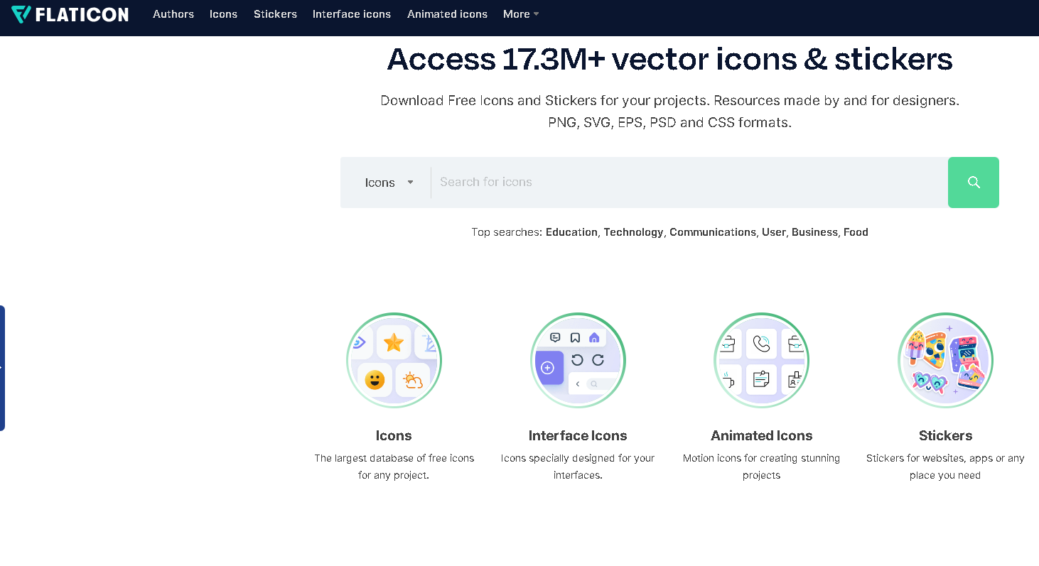1039x566 pixels.
Task: Open the Animated Icons circle image
Action: point(761,361)
